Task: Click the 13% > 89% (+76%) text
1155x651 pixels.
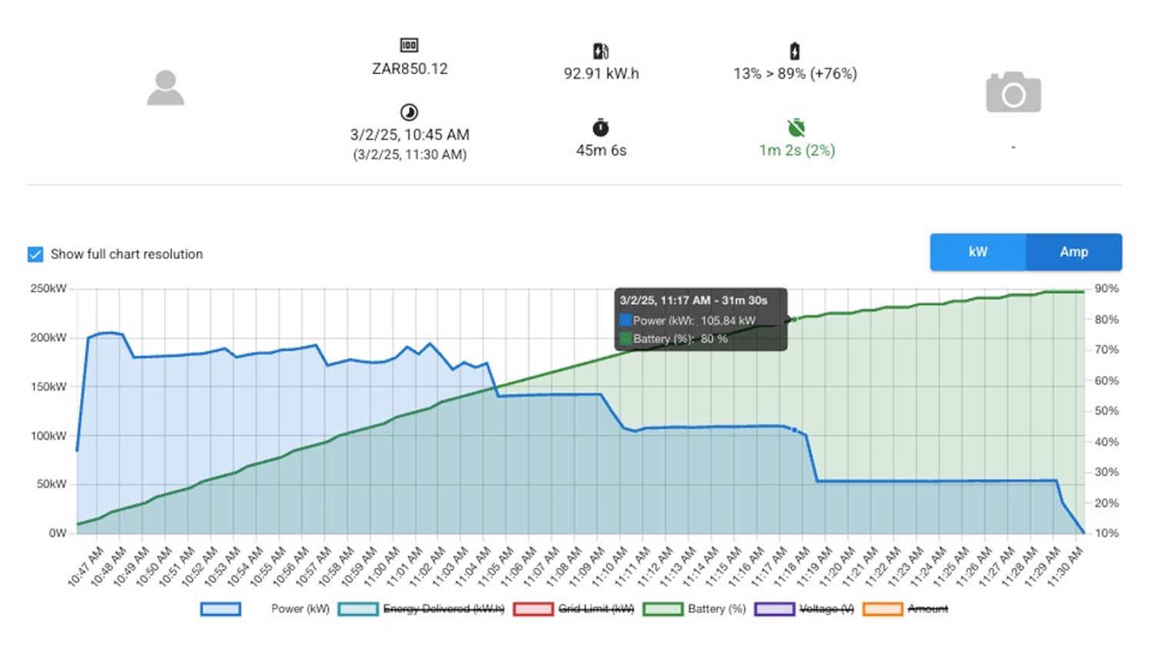Action: [795, 74]
